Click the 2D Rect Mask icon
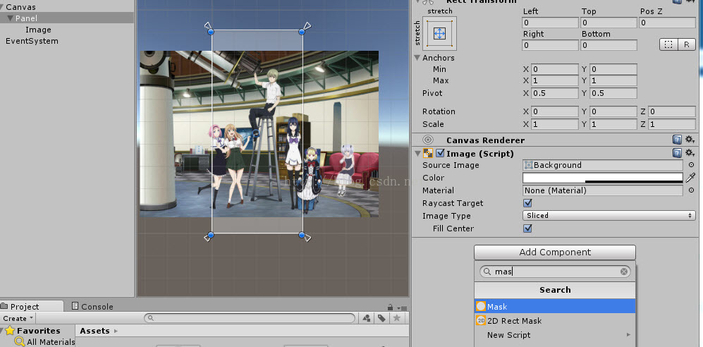 (x=481, y=320)
